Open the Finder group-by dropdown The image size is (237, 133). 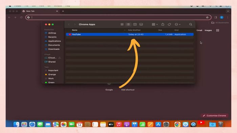(x=155, y=24)
